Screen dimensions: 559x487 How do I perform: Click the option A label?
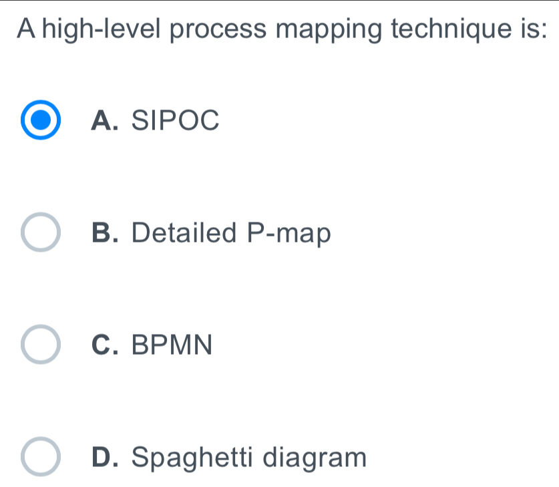coord(106,120)
